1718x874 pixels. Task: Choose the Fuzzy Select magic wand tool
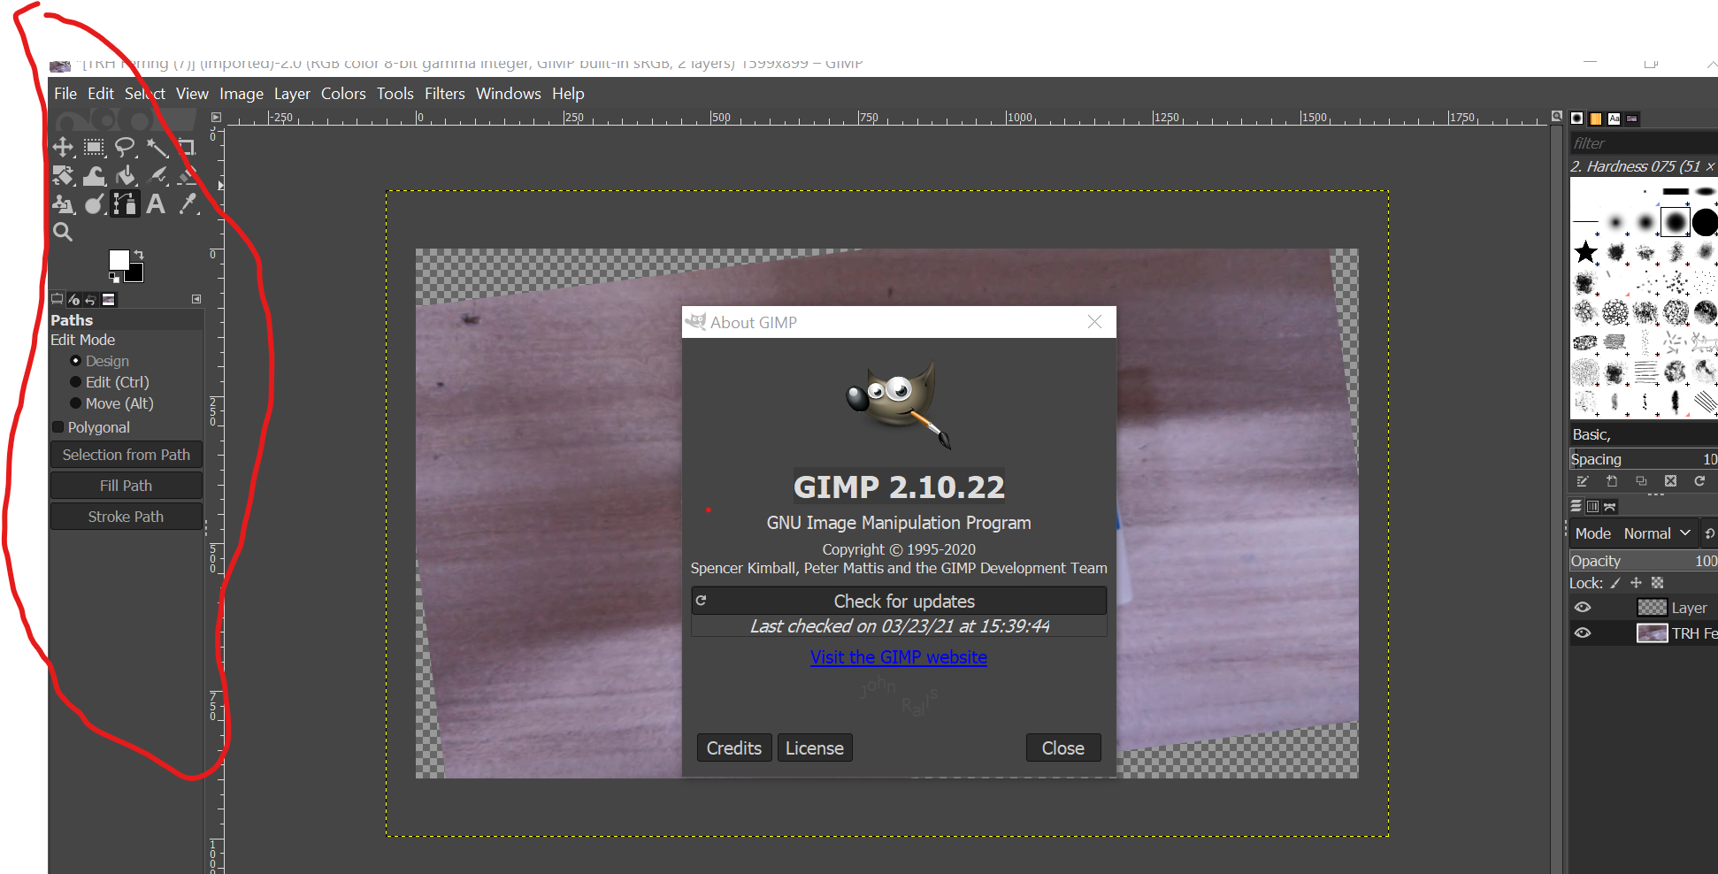click(x=157, y=147)
